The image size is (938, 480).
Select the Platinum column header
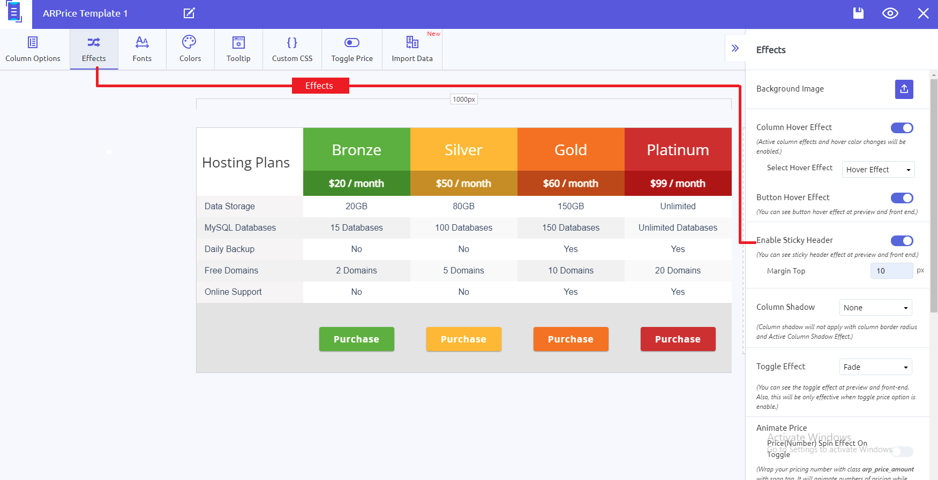pyautogui.click(x=678, y=150)
